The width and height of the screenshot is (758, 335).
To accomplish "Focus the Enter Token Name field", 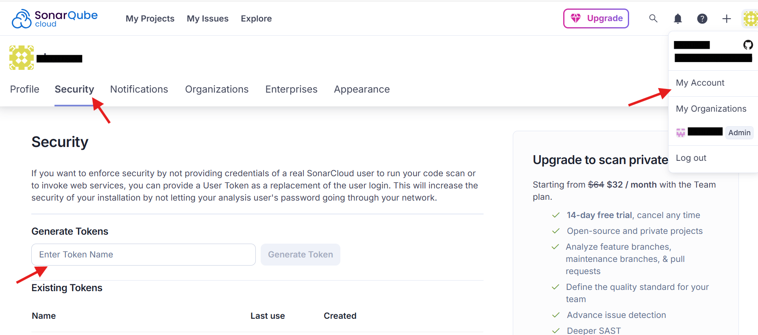I will [x=143, y=255].
